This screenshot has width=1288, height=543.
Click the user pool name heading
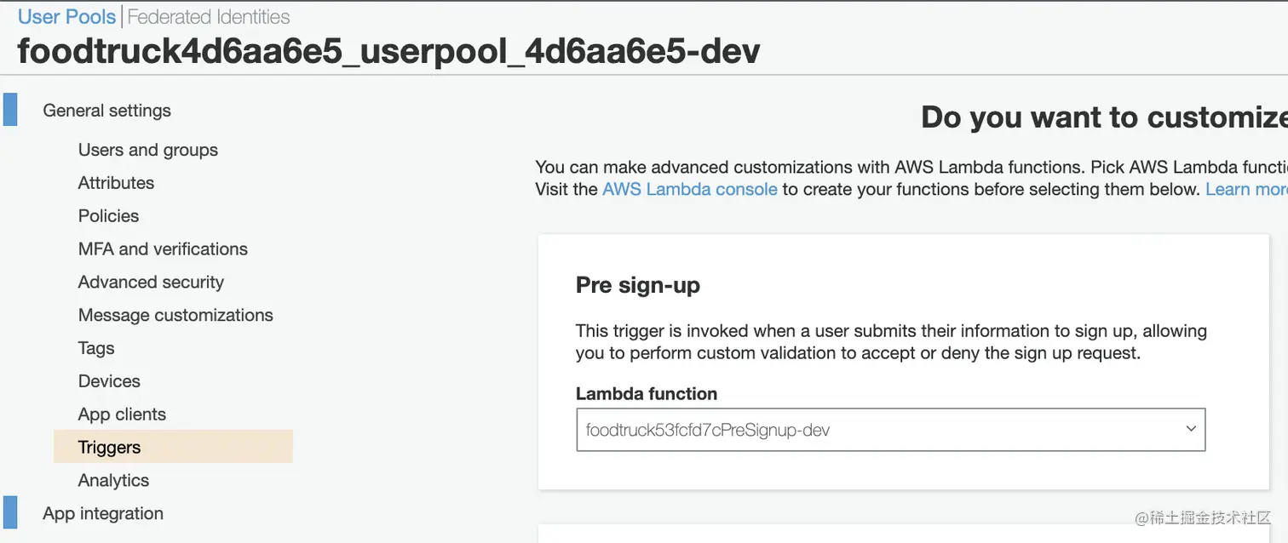point(388,51)
